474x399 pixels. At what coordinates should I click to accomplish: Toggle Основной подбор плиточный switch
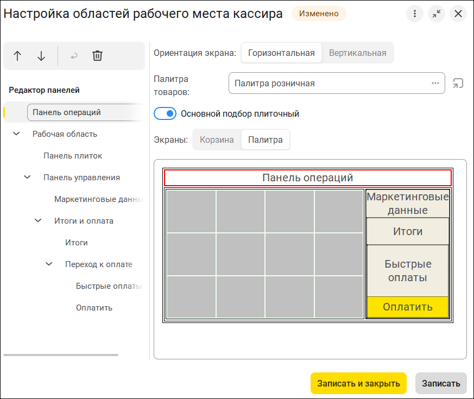(x=165, y=113)
